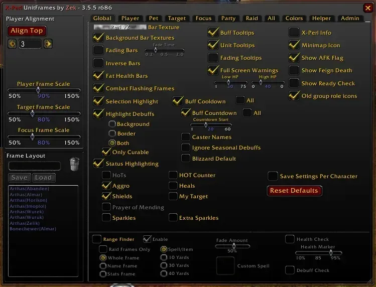Uncheck Fat Health Bars
376x287 pixels.
[98, 76]
